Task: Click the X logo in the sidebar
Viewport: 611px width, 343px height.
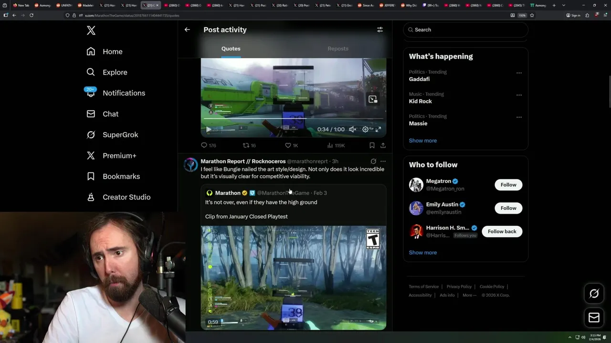Action: tap(91, 30)
